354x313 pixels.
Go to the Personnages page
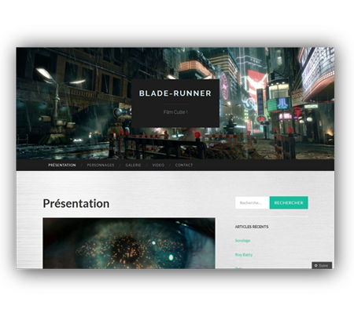click(101, 165)
